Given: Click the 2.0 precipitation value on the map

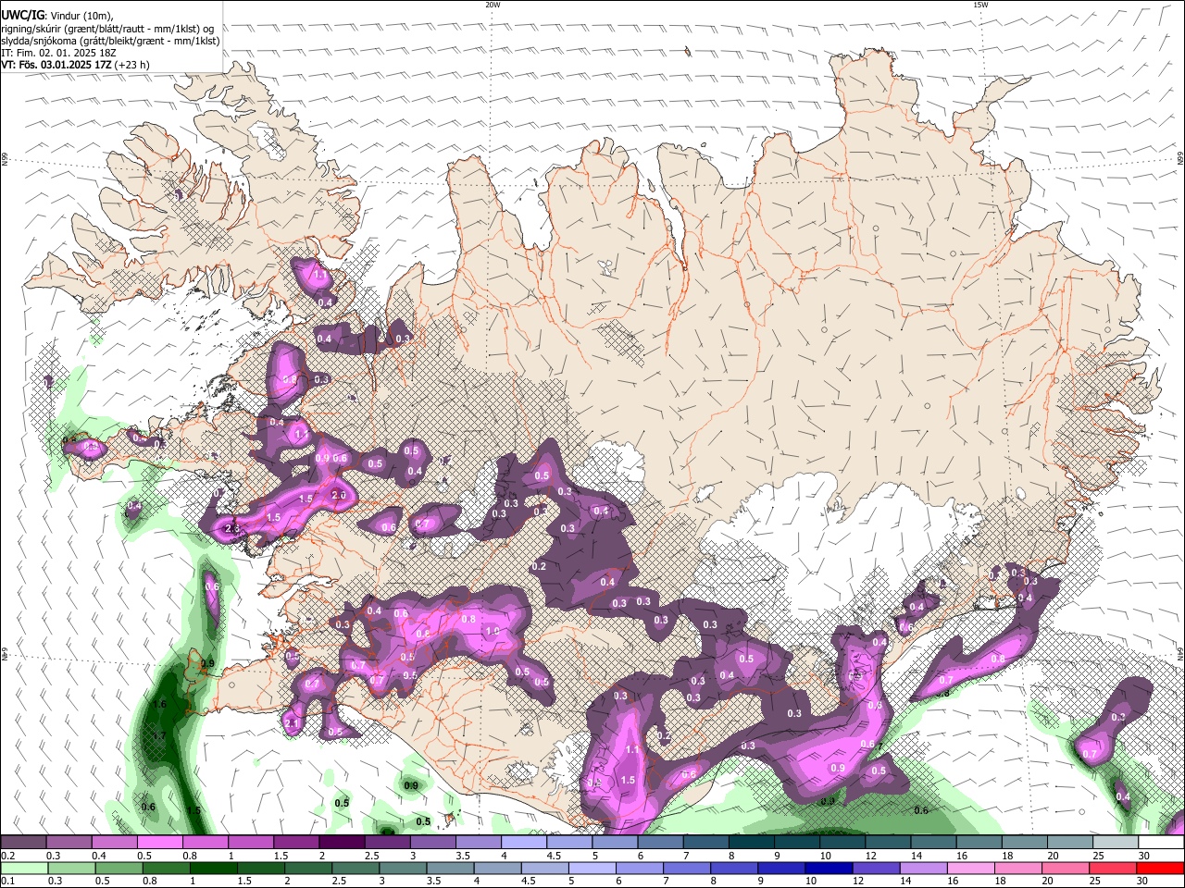Looking at the screenshot, I should pos(338,496).
